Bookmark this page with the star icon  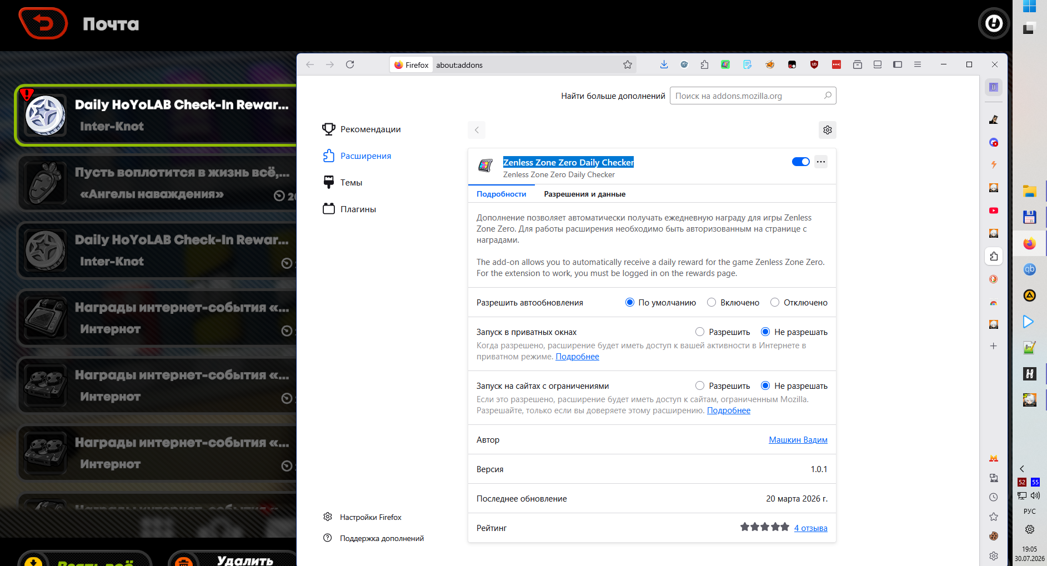pos(628,64)
